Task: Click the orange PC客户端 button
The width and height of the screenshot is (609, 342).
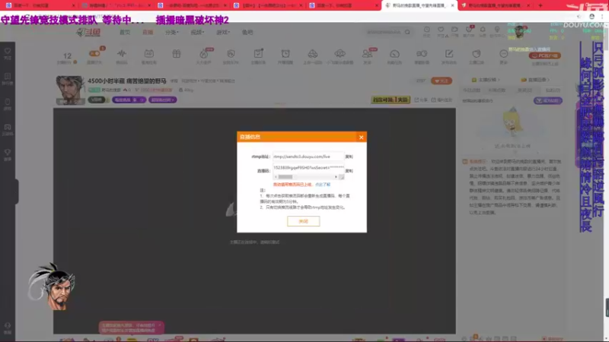Action: point(545,55)
